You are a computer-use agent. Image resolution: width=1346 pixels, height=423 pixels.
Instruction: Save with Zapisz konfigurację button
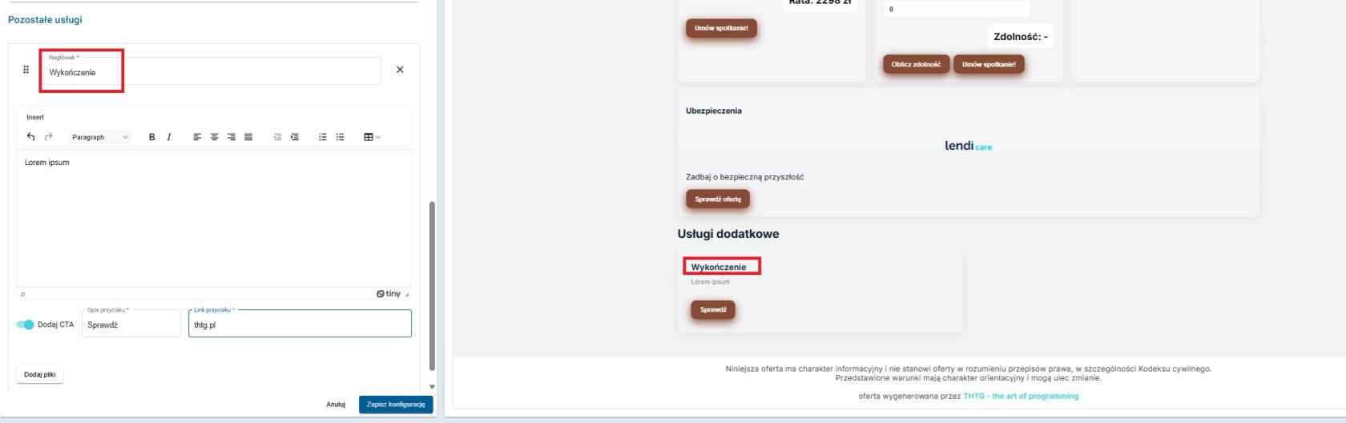[x=396, y=405]
